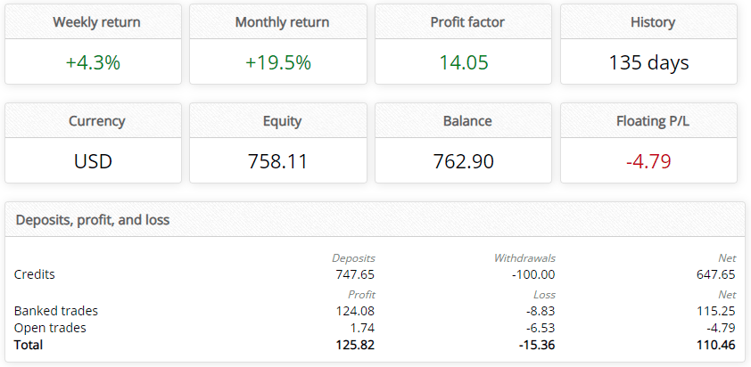Click the total net value 110.46
This screenshot has width=751, height=367.
pos(714,344)
